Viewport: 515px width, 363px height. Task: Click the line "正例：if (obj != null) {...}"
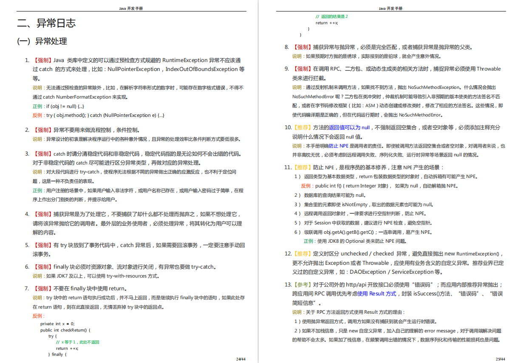tap(58, 106)
